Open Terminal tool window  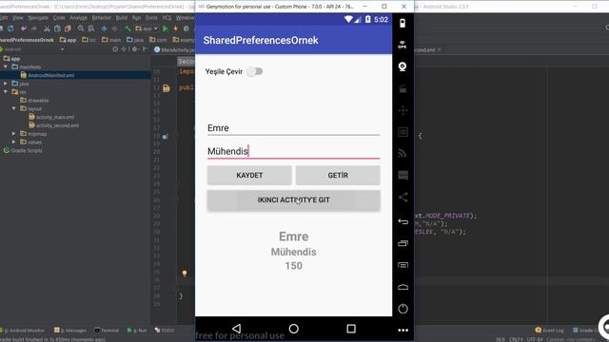pyautogui.click(x=107, y=331)
